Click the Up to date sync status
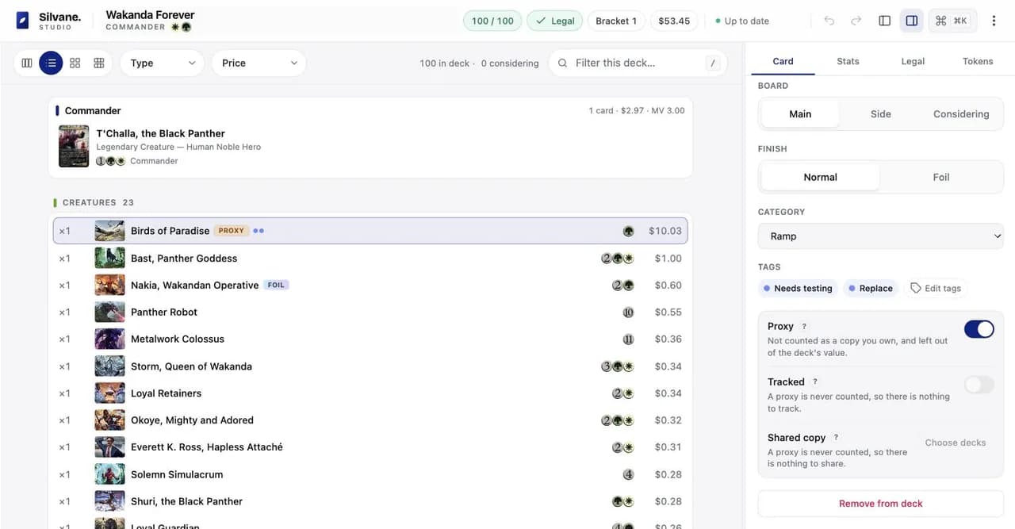Screen dimensions: 1015x529 [x=742, y=21]
